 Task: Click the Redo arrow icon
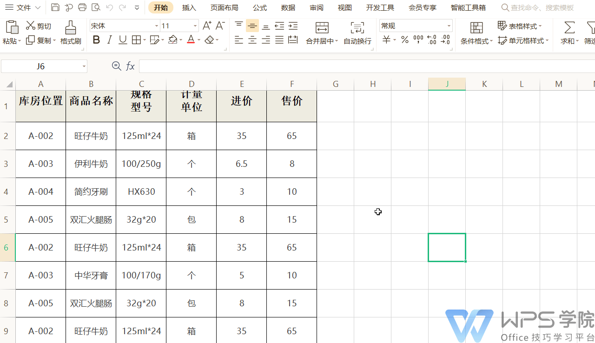(122, 7)
